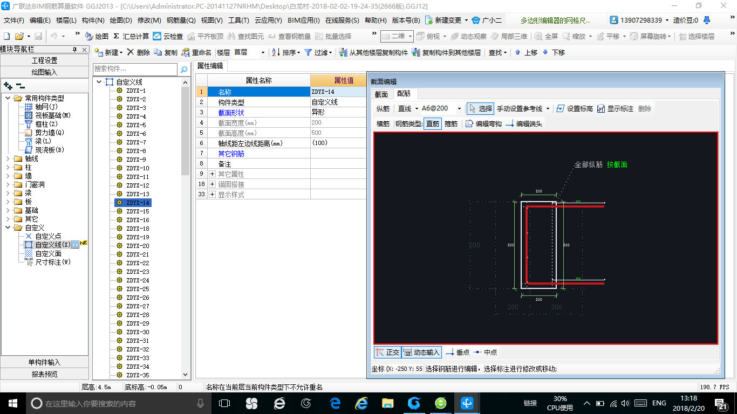Click 从其他楼层复制构件
Viewport: 737px width, 414px height.
pos(373,52)
